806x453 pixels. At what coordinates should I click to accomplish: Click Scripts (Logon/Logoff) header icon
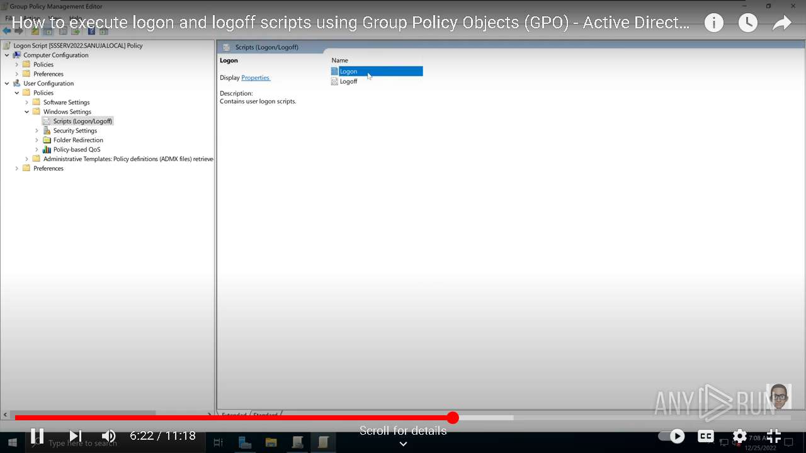(227, 47)
